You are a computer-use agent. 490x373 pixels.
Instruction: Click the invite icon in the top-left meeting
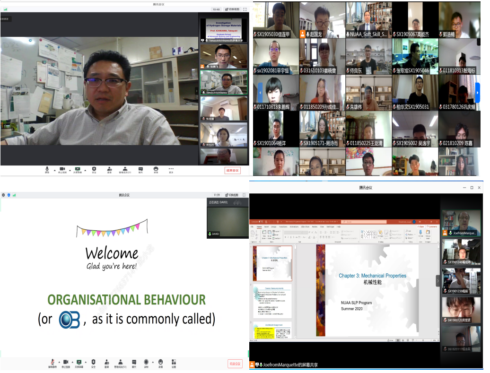(x=109, y=170)
